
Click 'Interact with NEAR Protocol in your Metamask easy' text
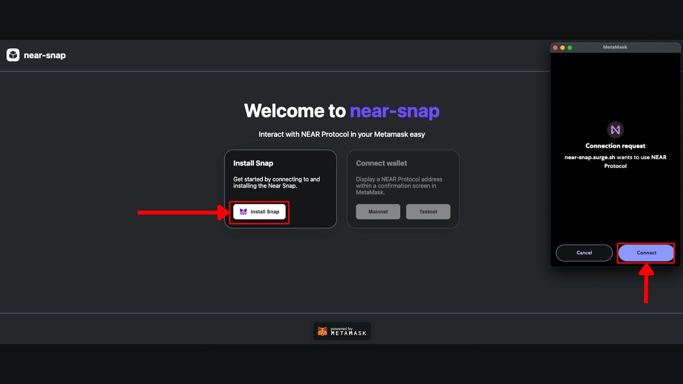[x=341, y=134]
